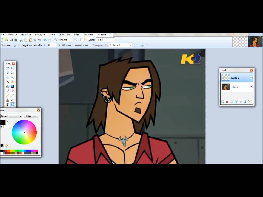Swap primary and secondary colors arrow
This screenshot has width=263, height=197.
(x=7, y=121)
